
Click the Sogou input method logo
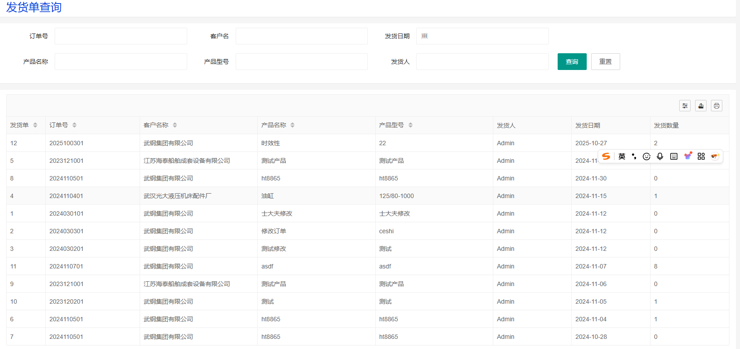(x=606, y=156)
